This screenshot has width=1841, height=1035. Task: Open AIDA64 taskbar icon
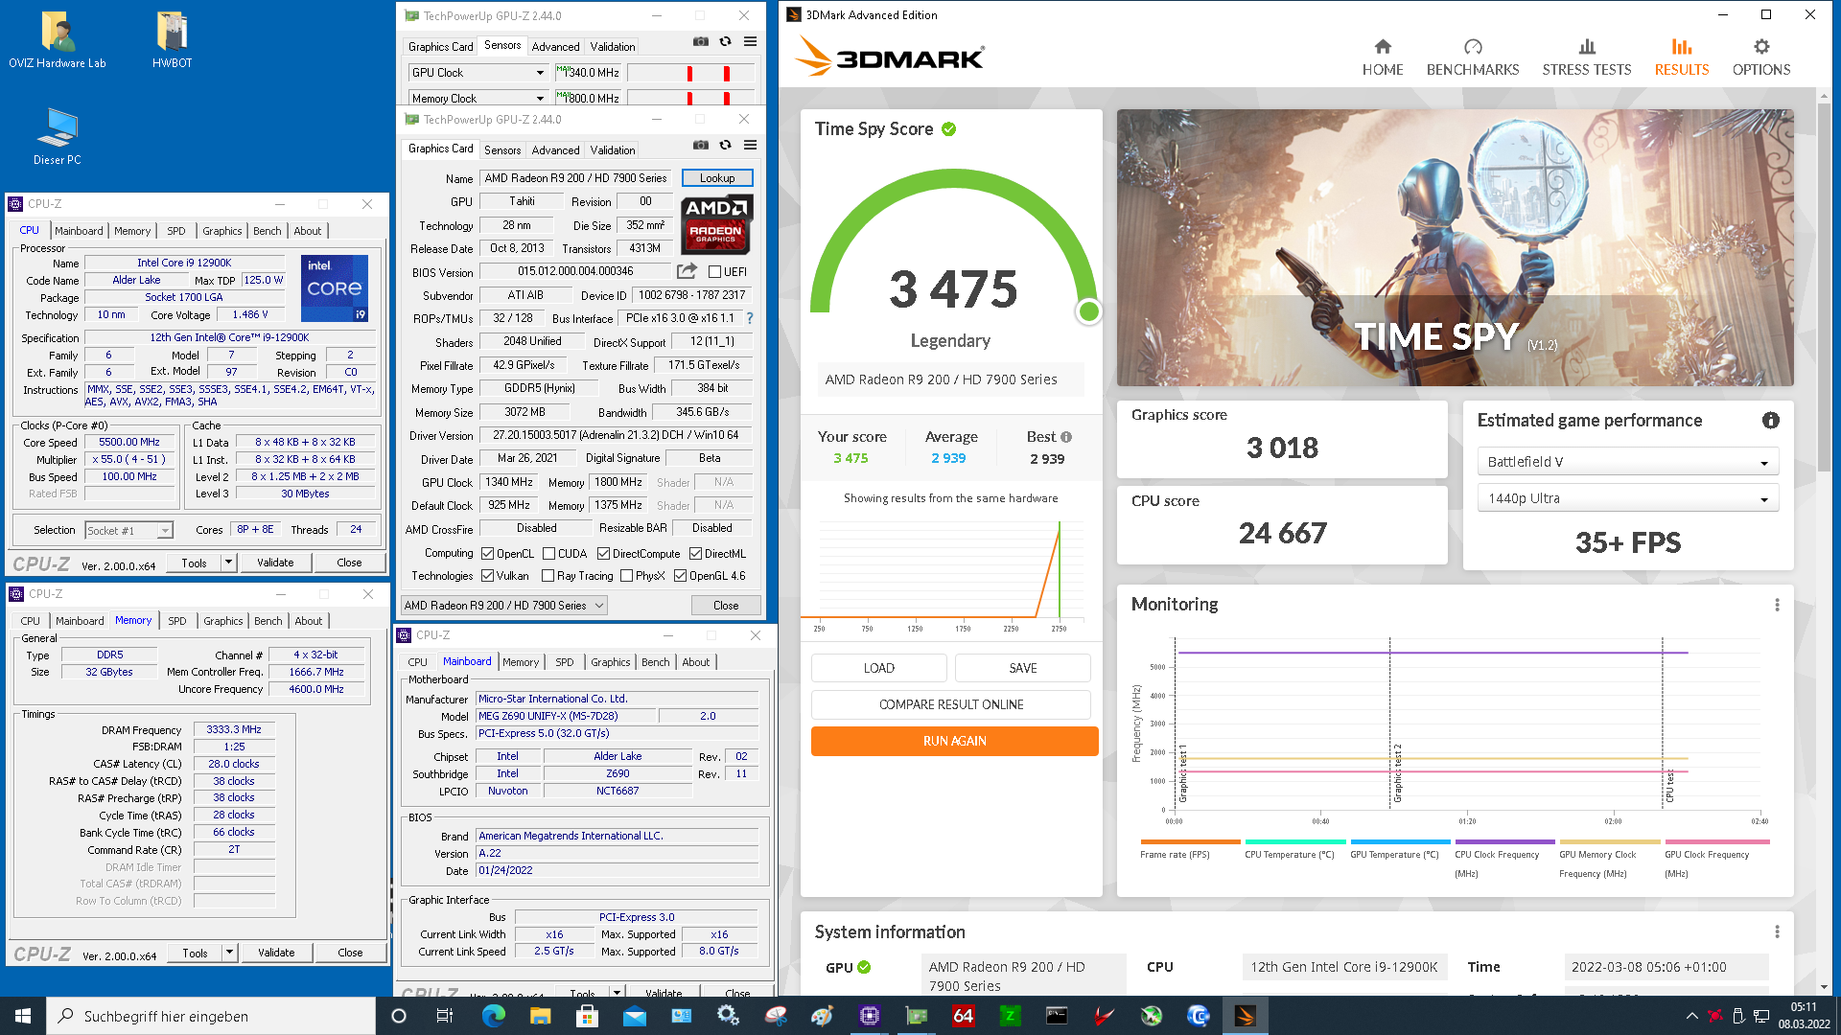point(963,1016)
